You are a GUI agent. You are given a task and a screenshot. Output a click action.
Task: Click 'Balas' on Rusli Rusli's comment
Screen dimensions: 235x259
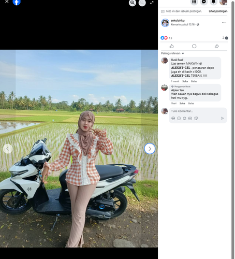194,81
